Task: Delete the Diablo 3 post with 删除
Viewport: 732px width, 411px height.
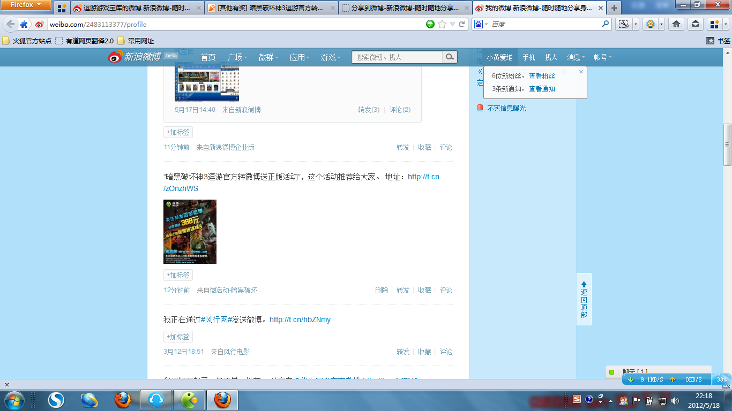Action: pyautogui.click(x=382, y=290)
